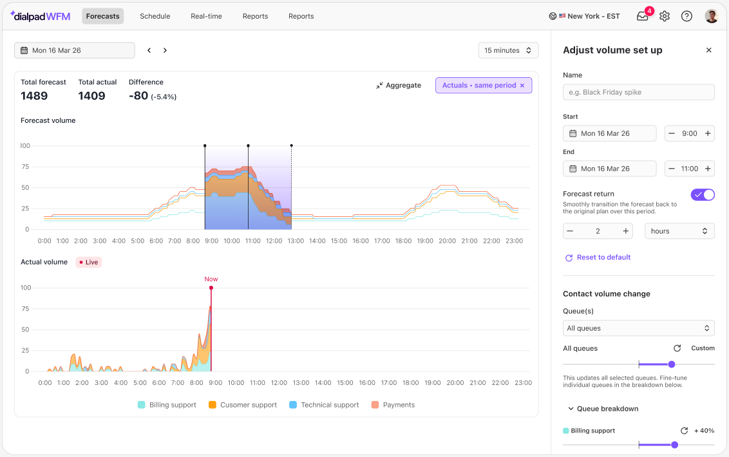This screenshot has height=457, width=729.
Task: Reset the All queues slider via circular arrow
Action: click(x=677, y=348)
